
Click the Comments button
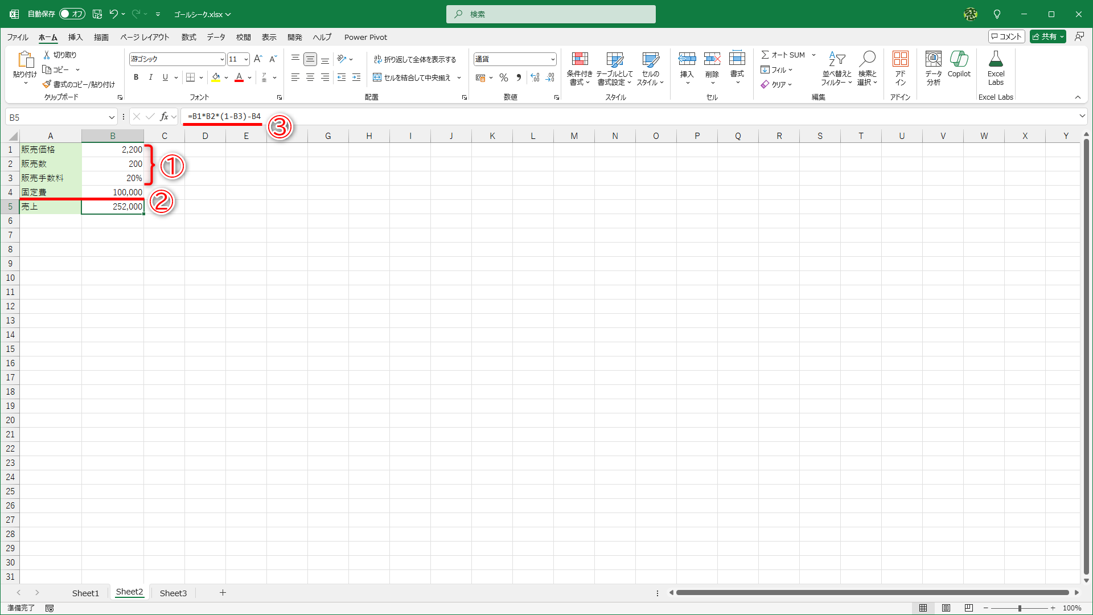tap(1006, 36)
